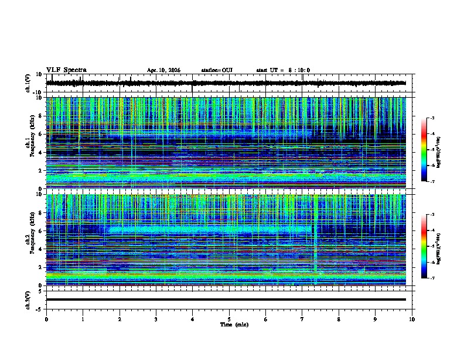This screenshot has width=464, height=358.
Task: Click the "8" kHz tick on ch.2 frequency axis
Action: point(41,213)
